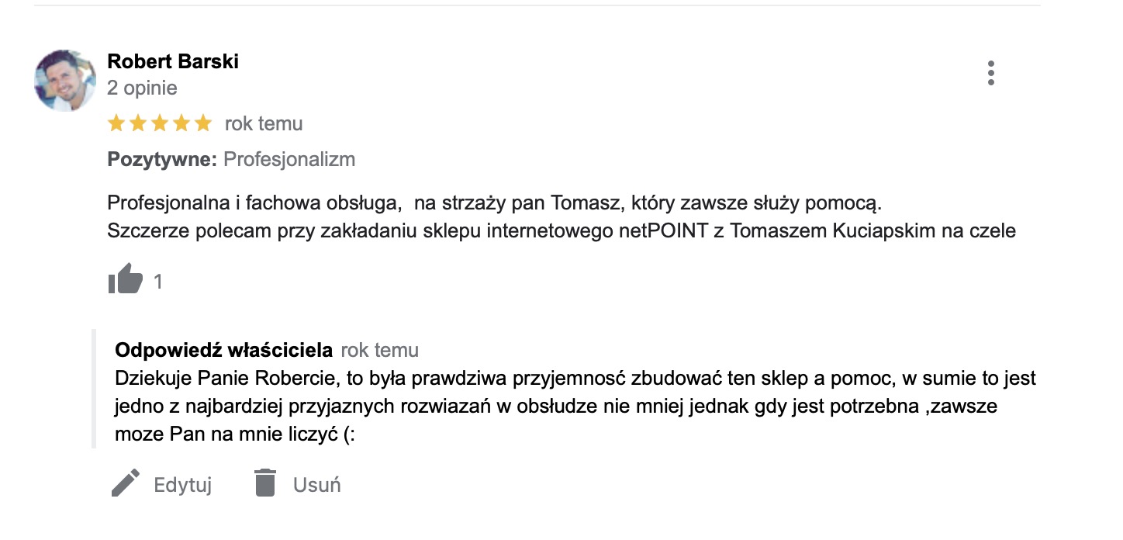The image size is (1123, 540).
Task: Click the like count number 1
Action: [x=158, y=282]
